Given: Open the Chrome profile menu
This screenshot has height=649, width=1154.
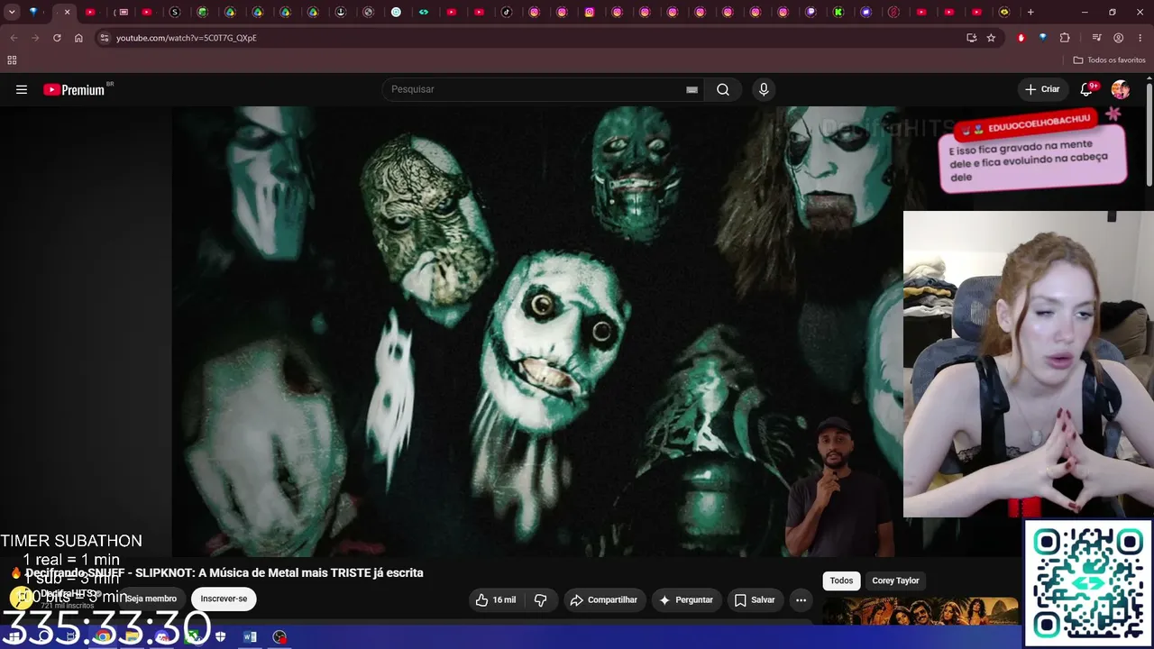Looking at the screenshot, I should [x=1119, y=38].
